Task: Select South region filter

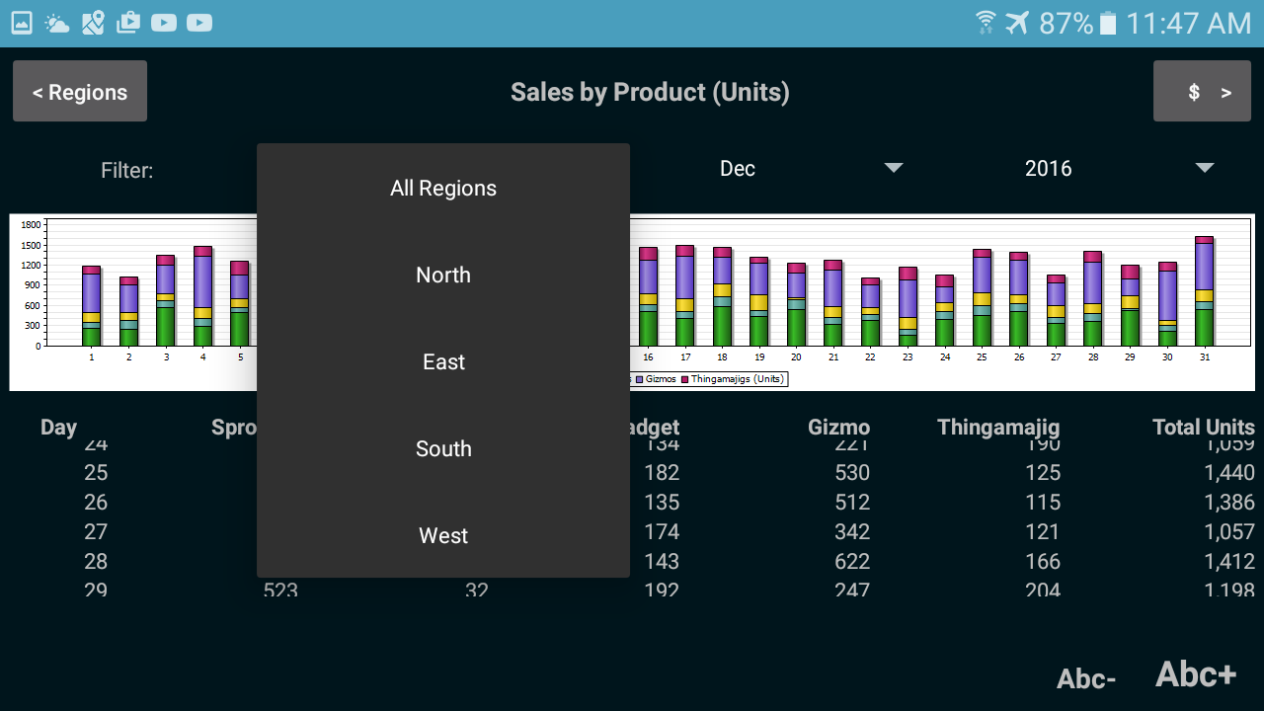Action: (x=443, y=449)
